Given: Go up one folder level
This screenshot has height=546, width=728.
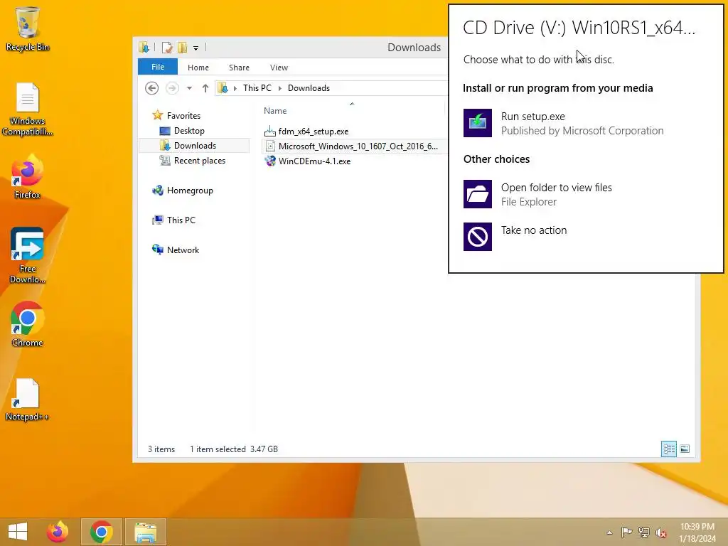Looking at the screenshot, I should pyautogui.click(x=205, y=88).
